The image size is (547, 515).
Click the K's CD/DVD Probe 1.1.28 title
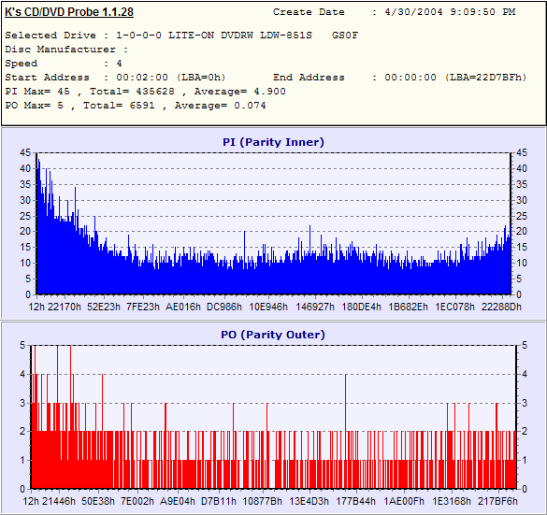[69, 12]
